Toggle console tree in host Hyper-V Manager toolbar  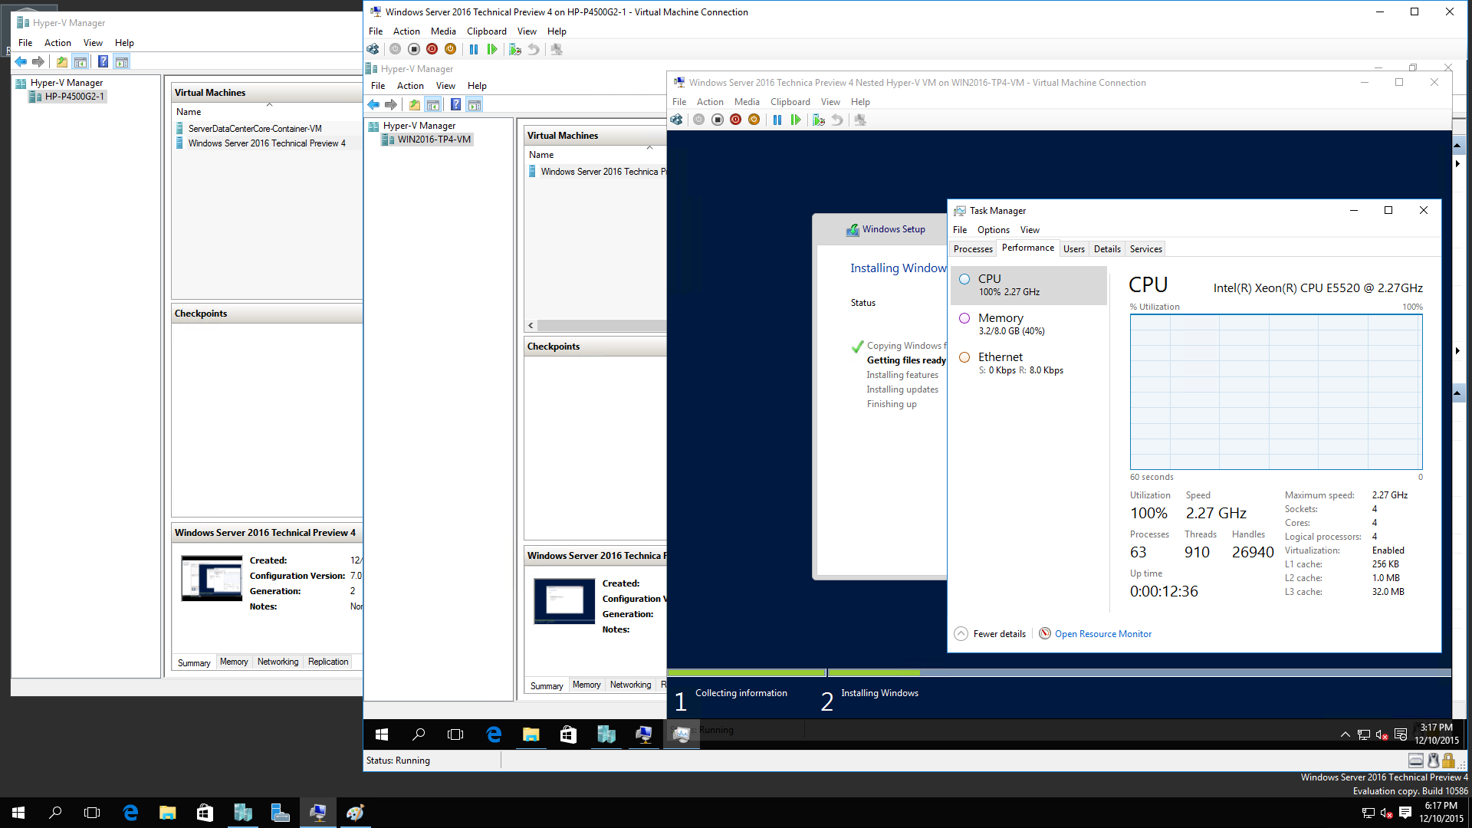pos(80,61)
